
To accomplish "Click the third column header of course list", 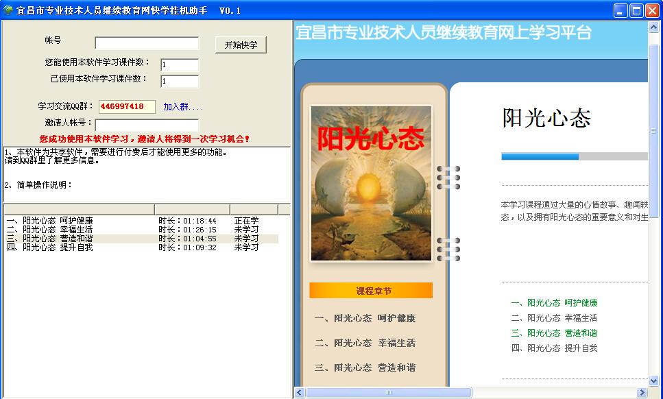I will point(254,209).
